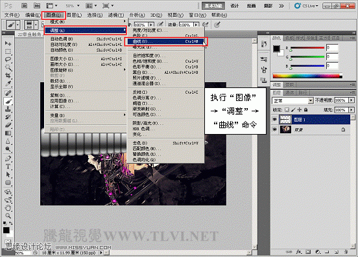Select the Eyedropper tool
The image size is (358, 257).
pyautogui.click(x=8, y=84)
